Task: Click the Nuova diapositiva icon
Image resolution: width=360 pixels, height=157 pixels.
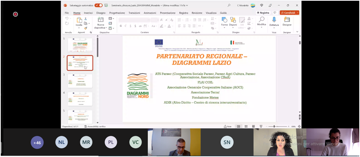Action: coord(101,20)
